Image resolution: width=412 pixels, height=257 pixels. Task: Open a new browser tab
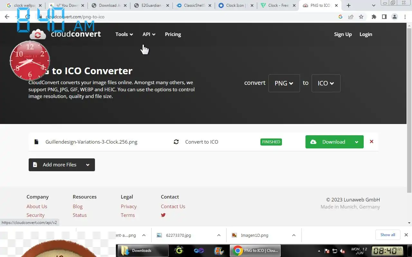pyautogui.click(x=349, y=5)
